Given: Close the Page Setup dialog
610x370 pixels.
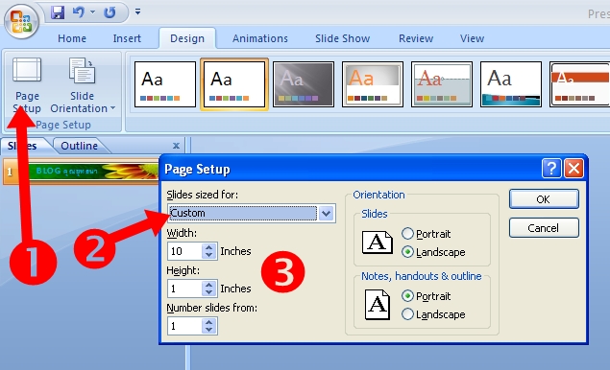Looking at the screenshot, I should 573,169.
